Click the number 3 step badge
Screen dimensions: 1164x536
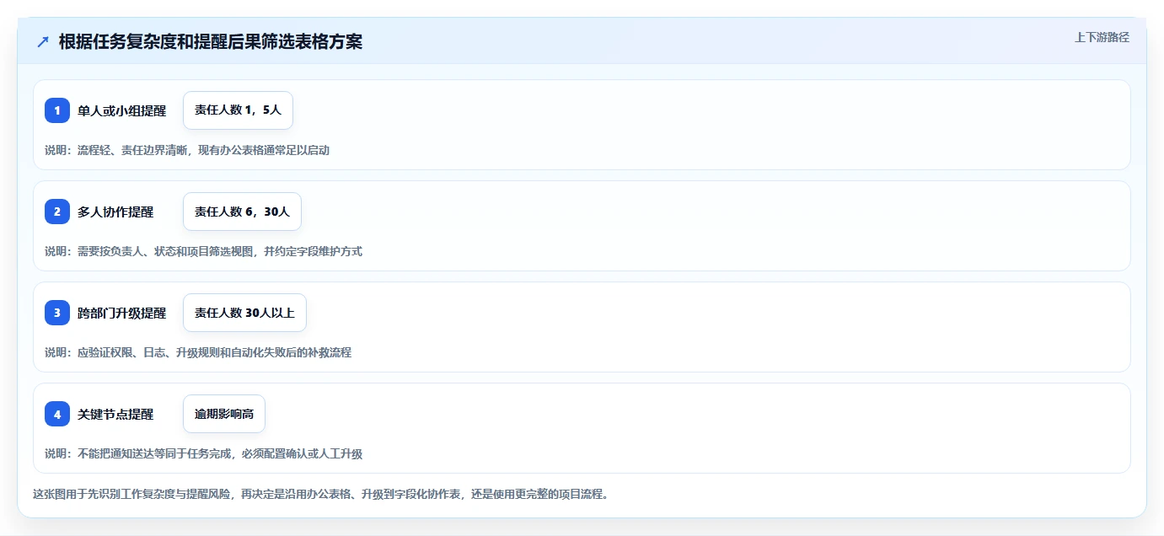pos(57,313)
